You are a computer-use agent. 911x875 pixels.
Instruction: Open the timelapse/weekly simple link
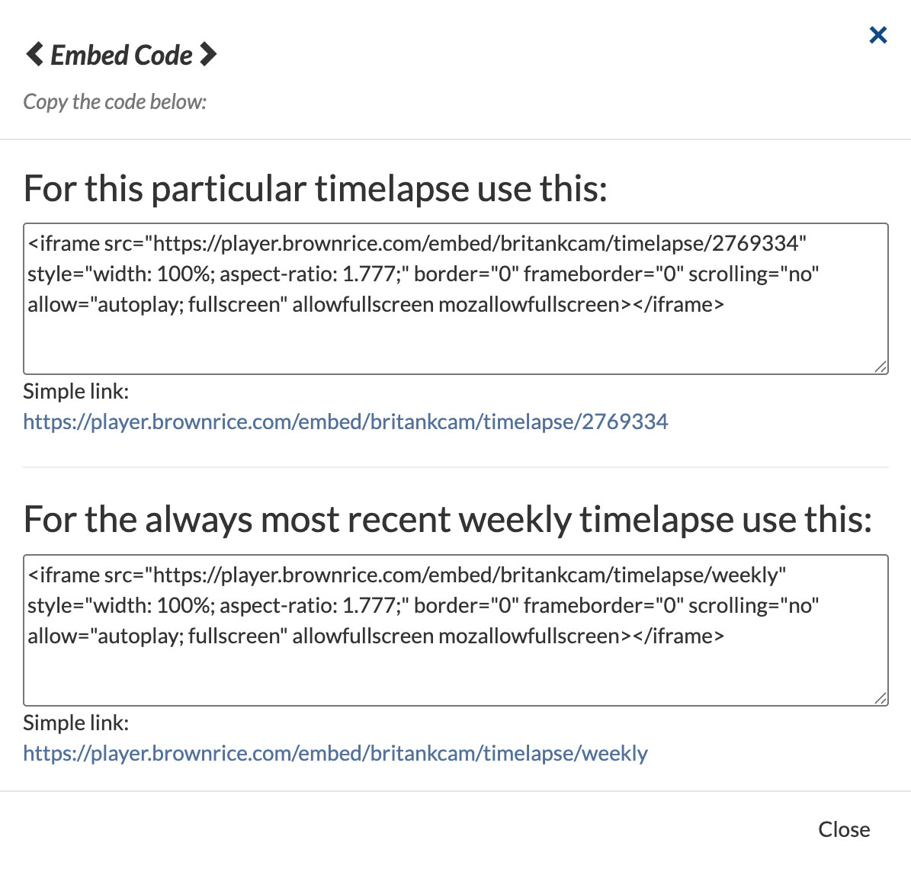click(335, 753)
